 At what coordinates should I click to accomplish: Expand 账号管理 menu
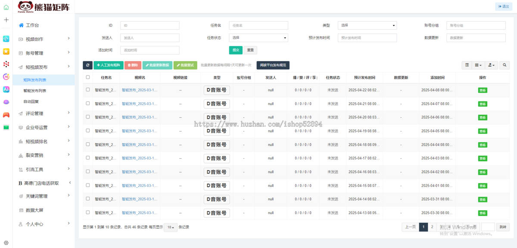point(44,53)
